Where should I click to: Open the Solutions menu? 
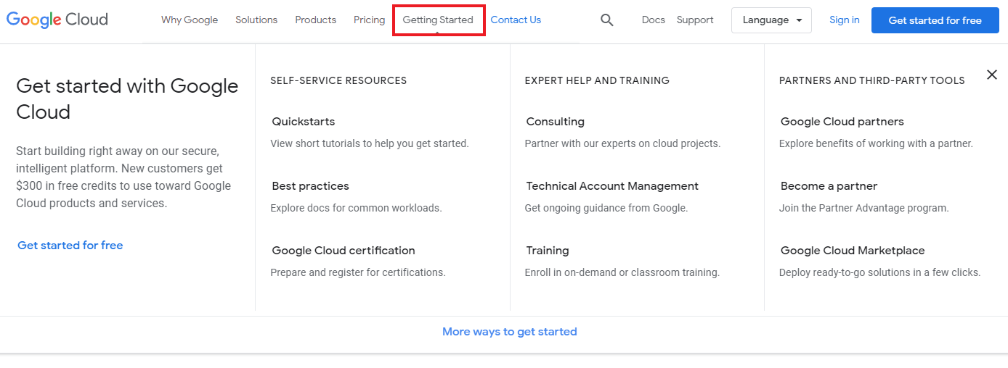(x=256, y=20)
